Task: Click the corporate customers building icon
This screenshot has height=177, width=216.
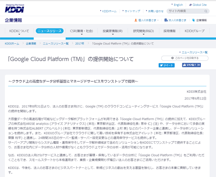Action: pos(166,20)
